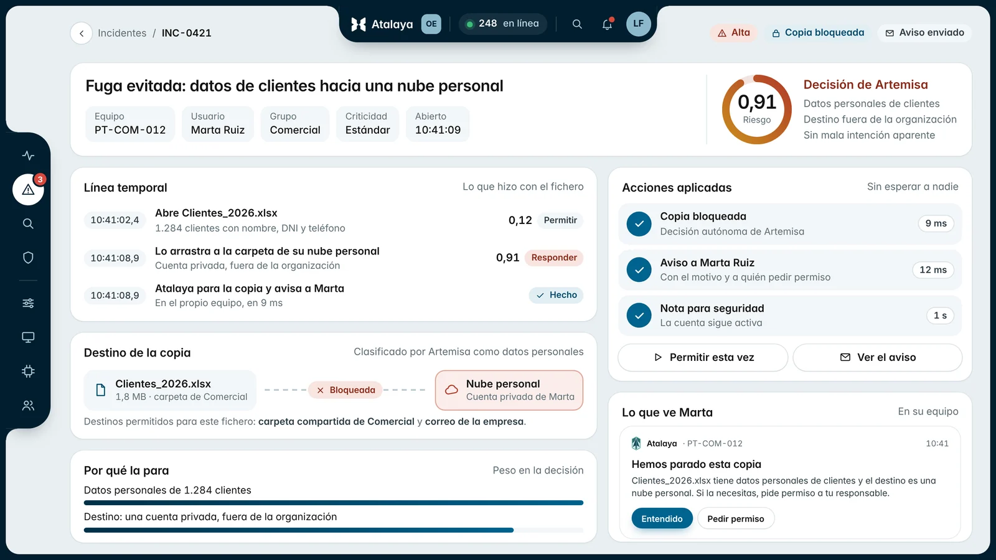996x560 pixels.
Task: Click the Ver el aviso button
Action: click(x=878, y=358)
